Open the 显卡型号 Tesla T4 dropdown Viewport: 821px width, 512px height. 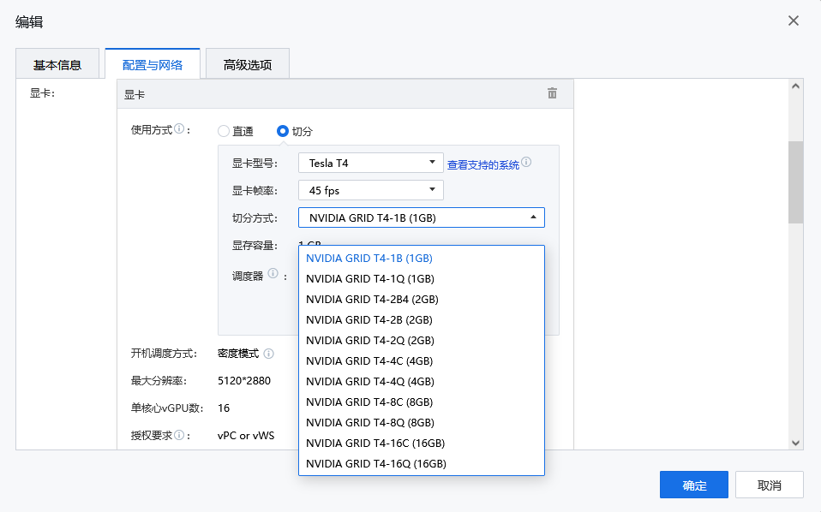[x=371, y=163]
